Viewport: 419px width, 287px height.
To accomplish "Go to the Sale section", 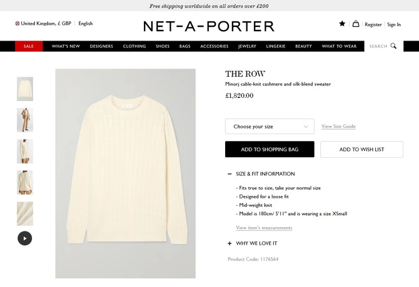I will tap(29, 46).
